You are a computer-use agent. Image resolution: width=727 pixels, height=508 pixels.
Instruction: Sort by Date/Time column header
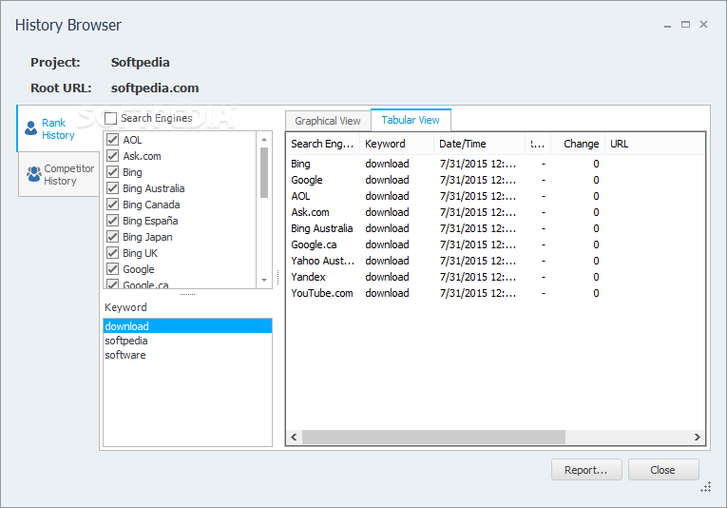pyautogui.click(x=479, y=144)
